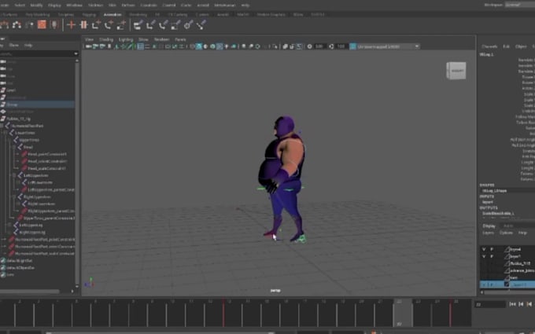Viewport: 535px width, 334px height.
Task: Click the Set Key on Scale shelf icon
Action: click(121, 24)
